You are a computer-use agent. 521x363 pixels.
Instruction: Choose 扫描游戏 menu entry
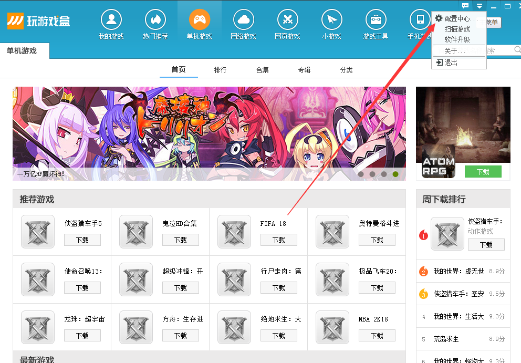[x=456, y=29]
